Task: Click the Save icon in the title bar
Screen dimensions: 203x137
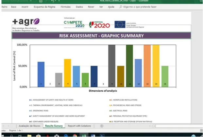Action: coord(41,1)
